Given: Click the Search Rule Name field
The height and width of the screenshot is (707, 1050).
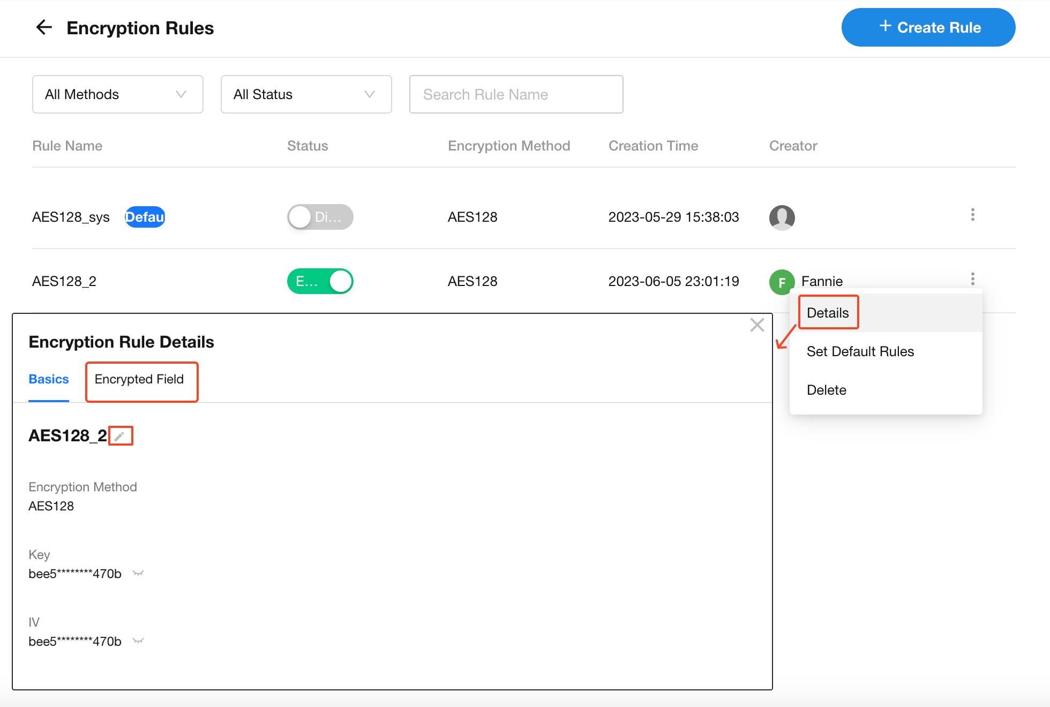Looking at the screenshot, I should pos(516,94).
